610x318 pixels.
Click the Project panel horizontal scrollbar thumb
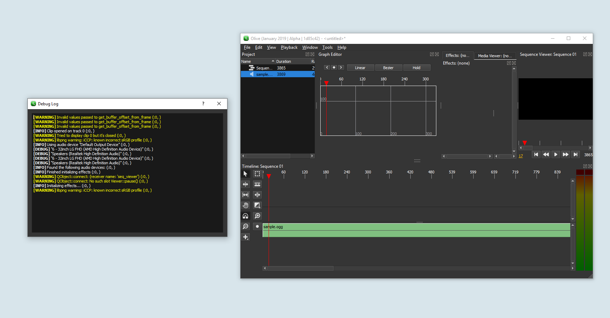tap(268, 156)
